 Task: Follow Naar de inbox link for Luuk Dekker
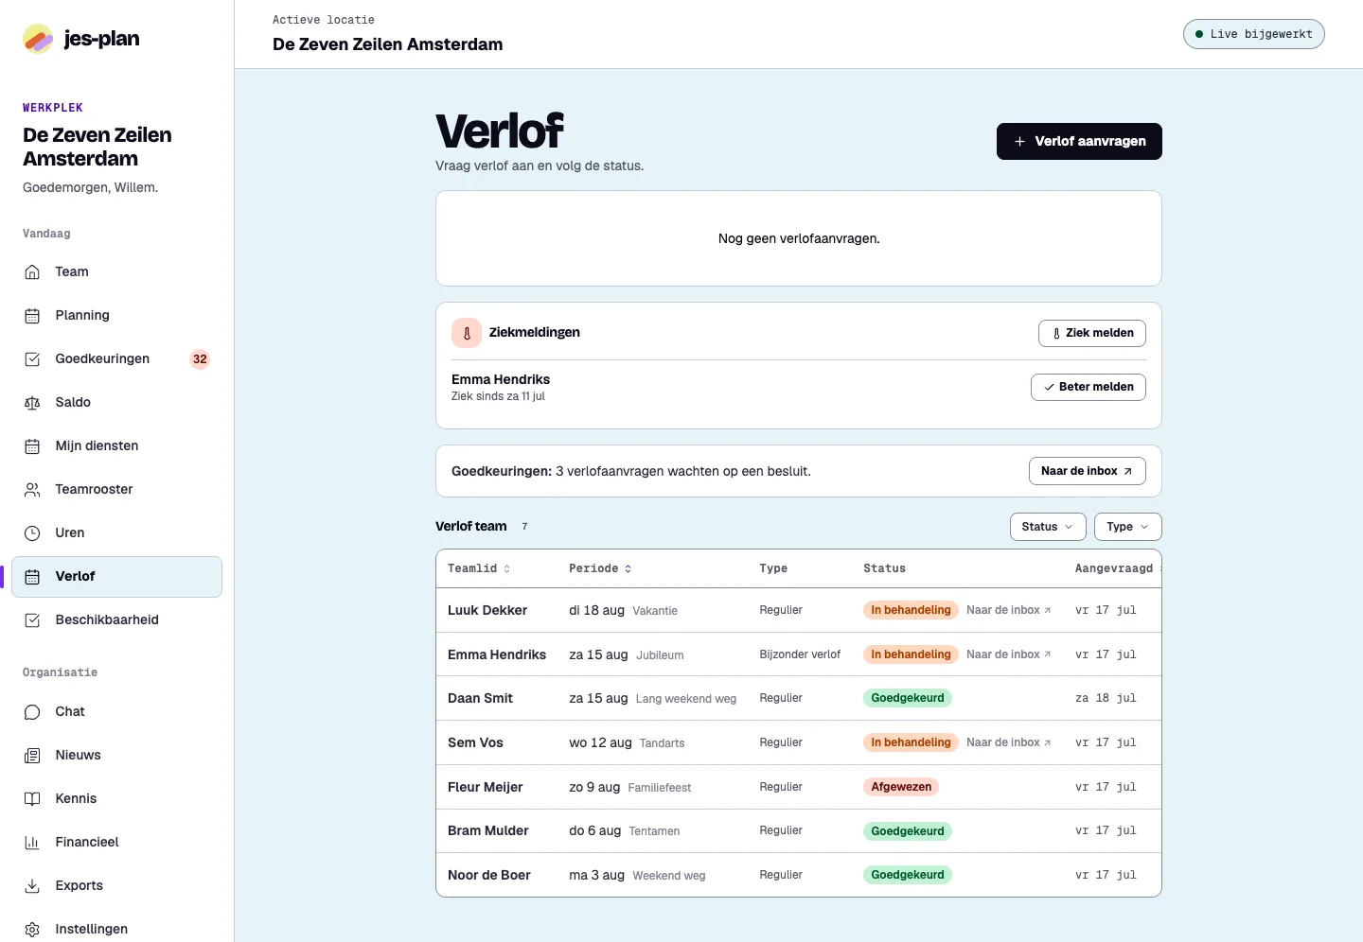[x=1008, y=610]
